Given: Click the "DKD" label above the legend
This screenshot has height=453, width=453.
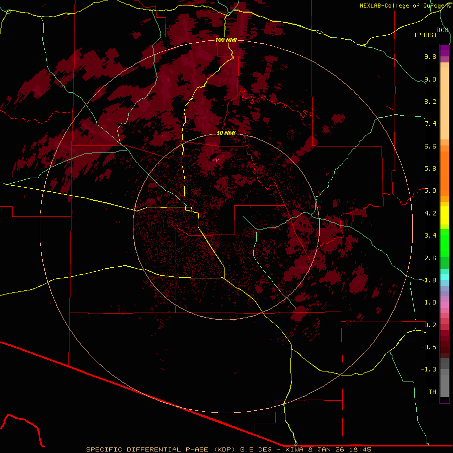Looking at the screenshot, I should (442, 30).
